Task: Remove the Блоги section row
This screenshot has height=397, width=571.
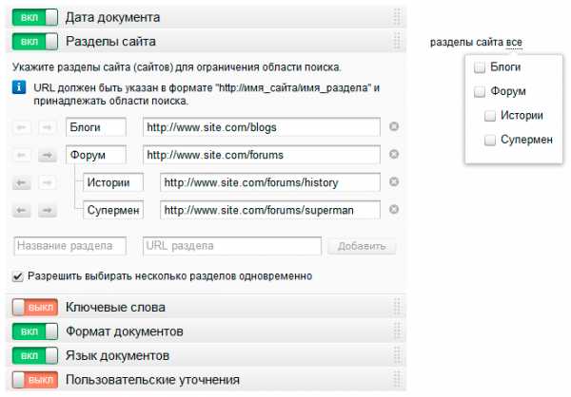Action: [394, 126]
